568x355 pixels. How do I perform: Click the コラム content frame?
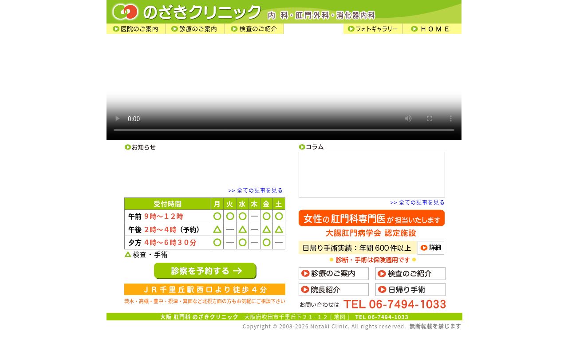coord(372,174)
